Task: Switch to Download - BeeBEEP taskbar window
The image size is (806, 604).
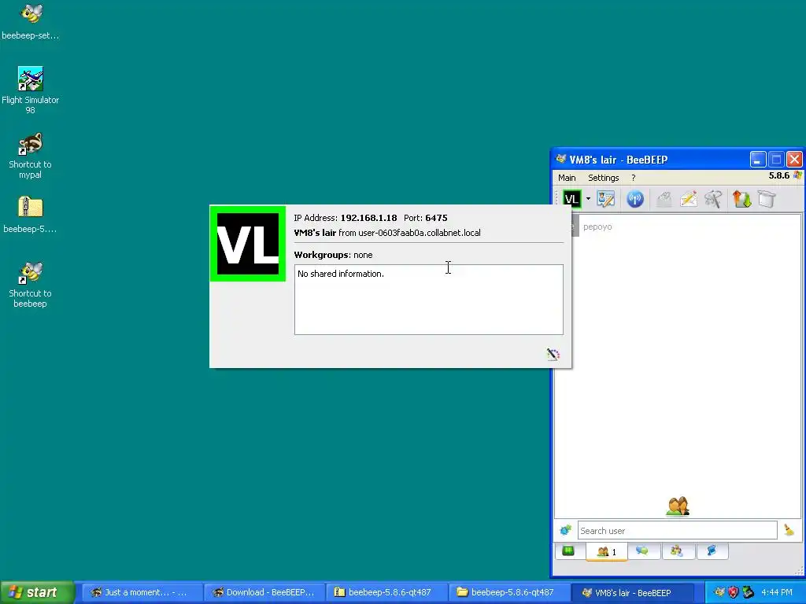Action: click(264, 592)
